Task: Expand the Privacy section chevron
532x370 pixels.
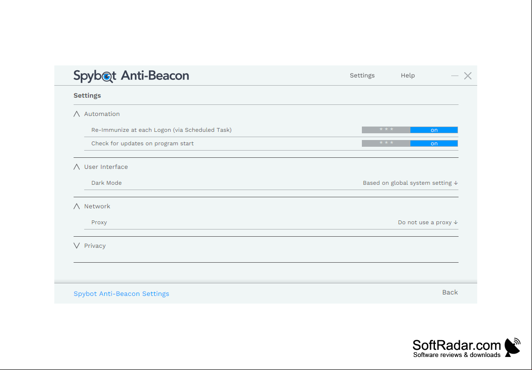Action: 77,246
